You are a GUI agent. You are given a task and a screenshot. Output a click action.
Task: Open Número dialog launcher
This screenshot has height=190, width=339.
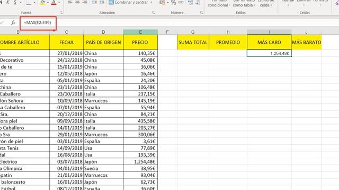click(x=201, y=13)
